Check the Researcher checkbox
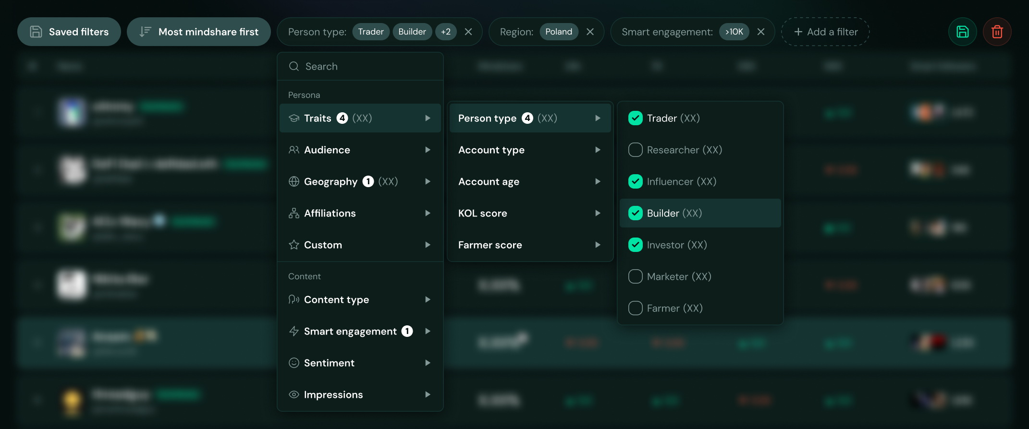Screen dimensions: 1029x429 (636, 150)
